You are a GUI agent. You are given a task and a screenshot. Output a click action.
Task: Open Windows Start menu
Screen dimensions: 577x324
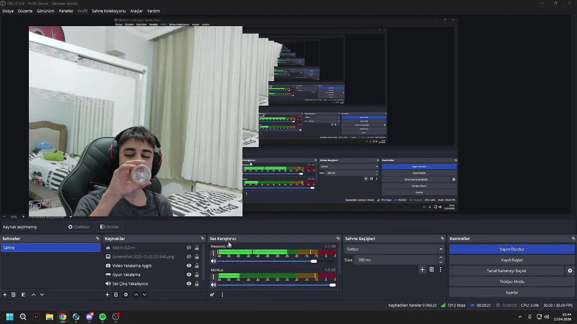pyautogui.click(x=10, y=317)
